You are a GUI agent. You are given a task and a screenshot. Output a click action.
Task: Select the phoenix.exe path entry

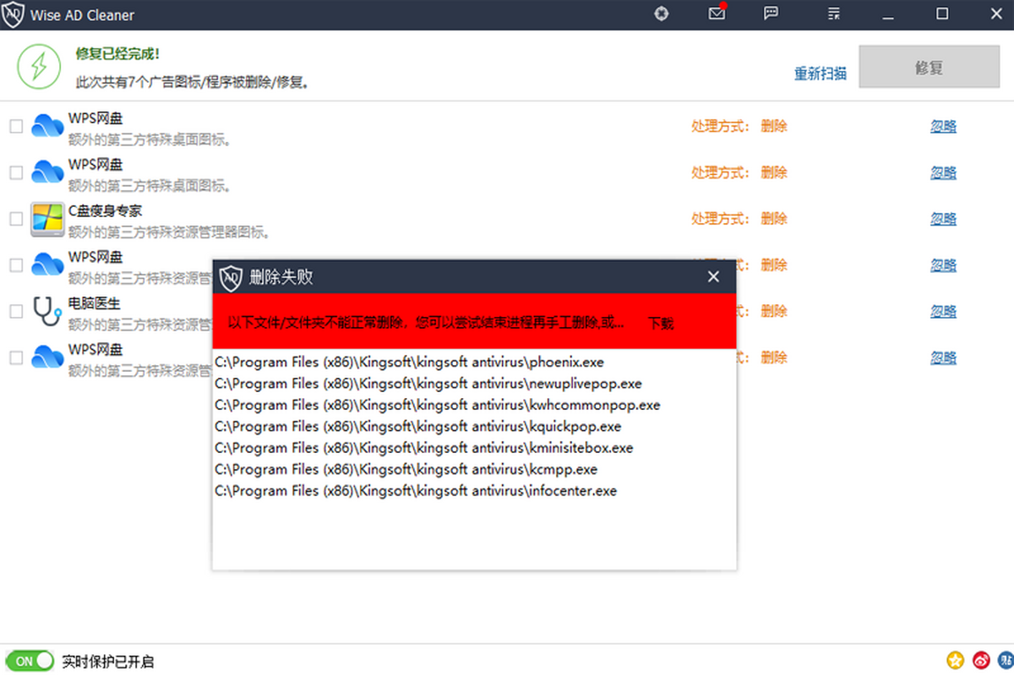coord(410,363)
